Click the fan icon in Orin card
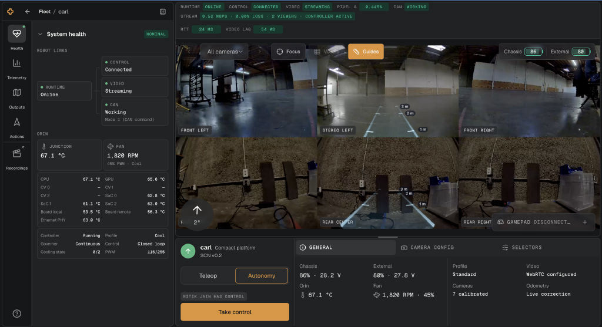Viewport: 602px width, 327px height. point(111,146)
